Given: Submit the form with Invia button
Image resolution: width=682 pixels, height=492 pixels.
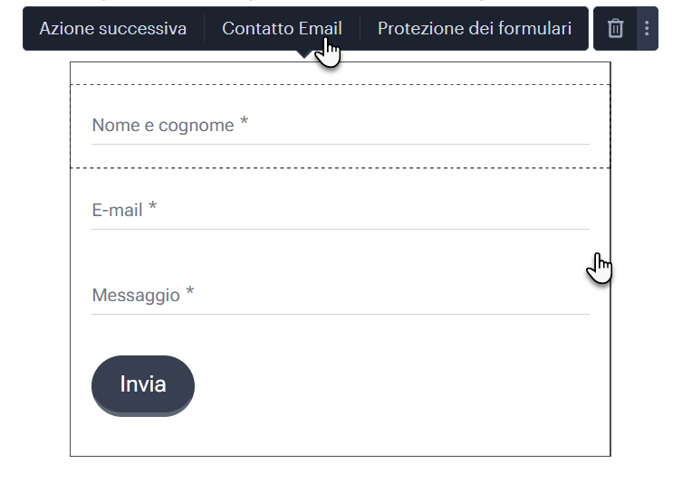Looking at the screenshot, I should (143, 385).
